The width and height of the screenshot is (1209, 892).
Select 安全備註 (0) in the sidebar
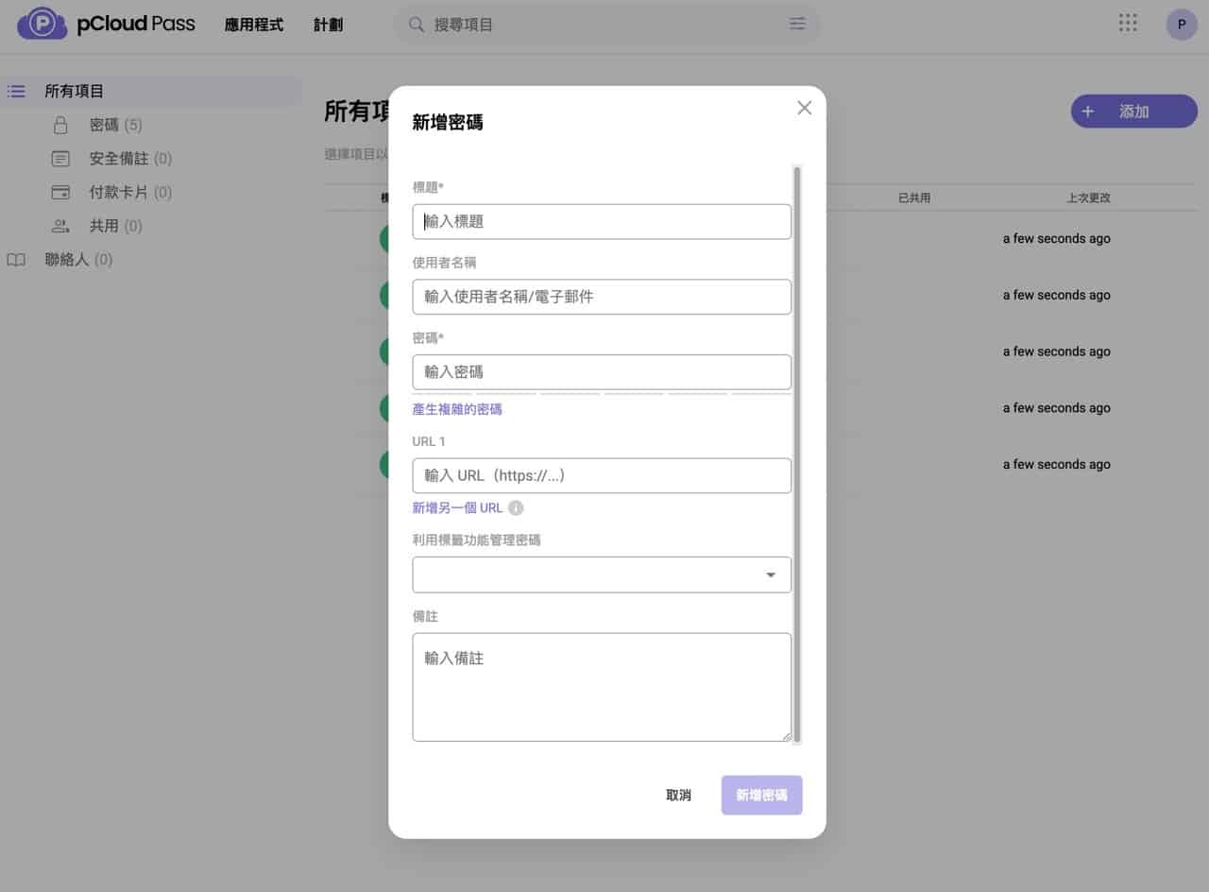point(130,159)
